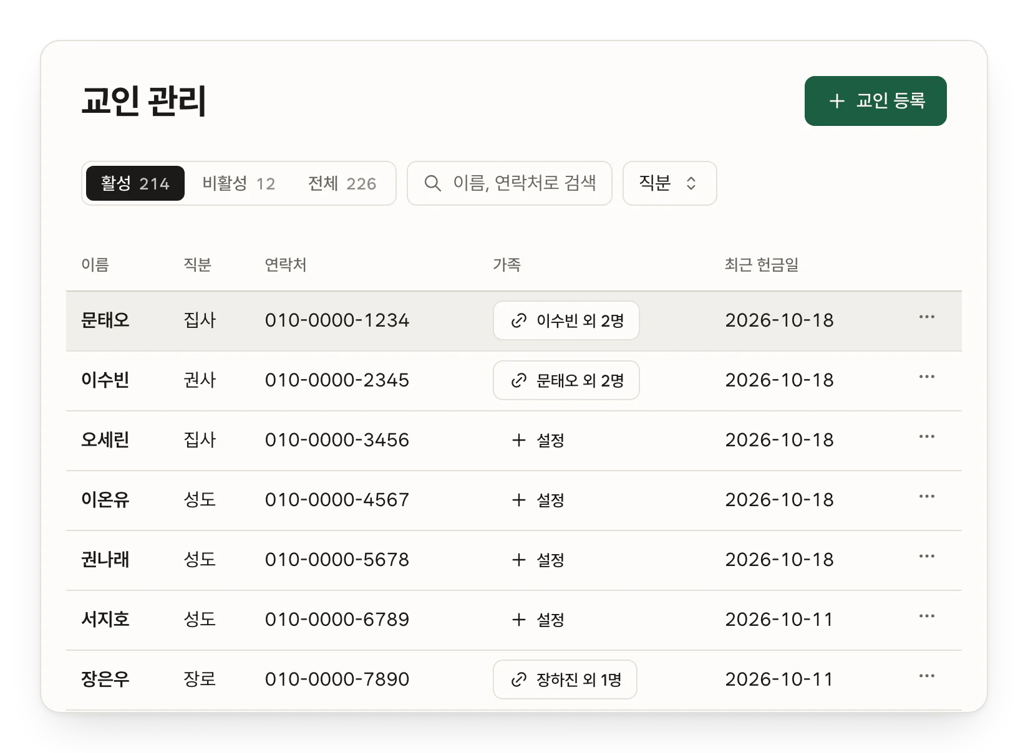Click phone number 010-0000-3456
This screenshot has width=1028, height=753.
(337, 440)
